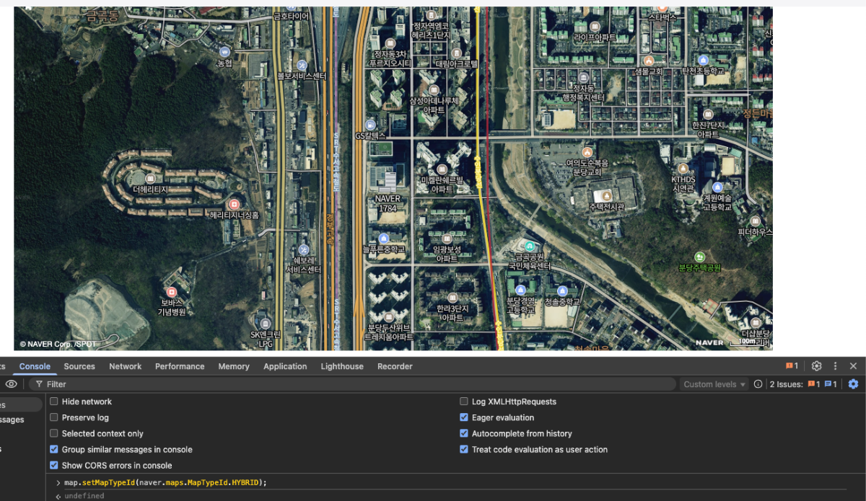
Task: Click the Console settings blue gear icon
Action: click(853, 384)
